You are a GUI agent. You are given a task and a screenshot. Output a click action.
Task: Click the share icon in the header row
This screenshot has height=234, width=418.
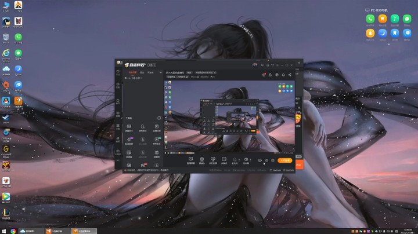point(290,75)
